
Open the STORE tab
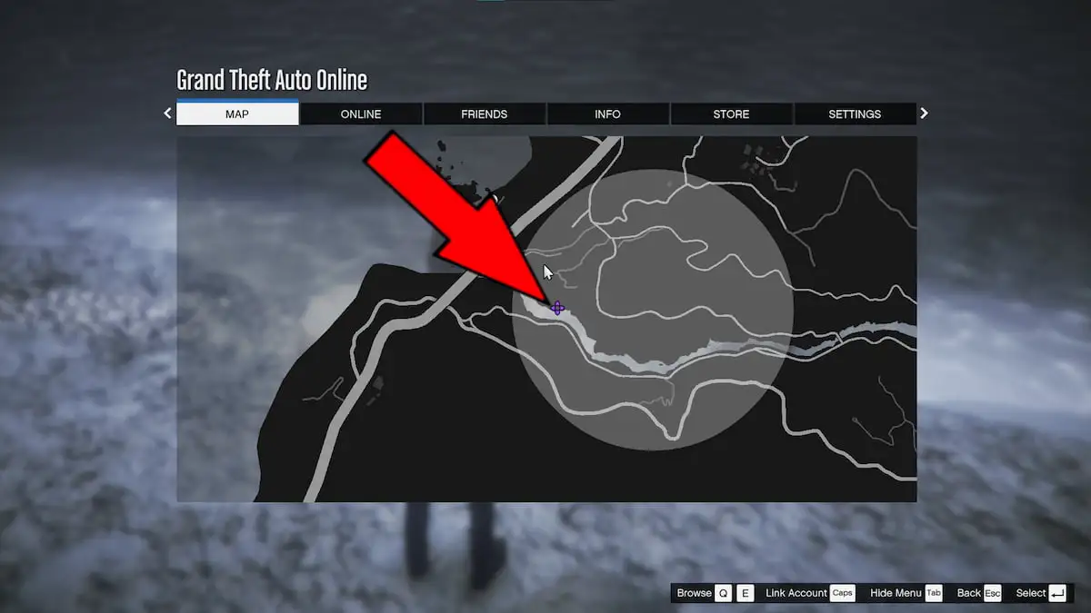tap(731, 114)
